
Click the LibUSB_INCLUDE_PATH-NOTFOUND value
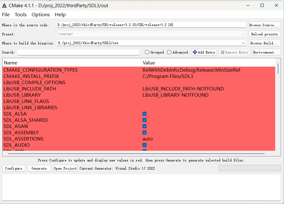click(183, 89)
